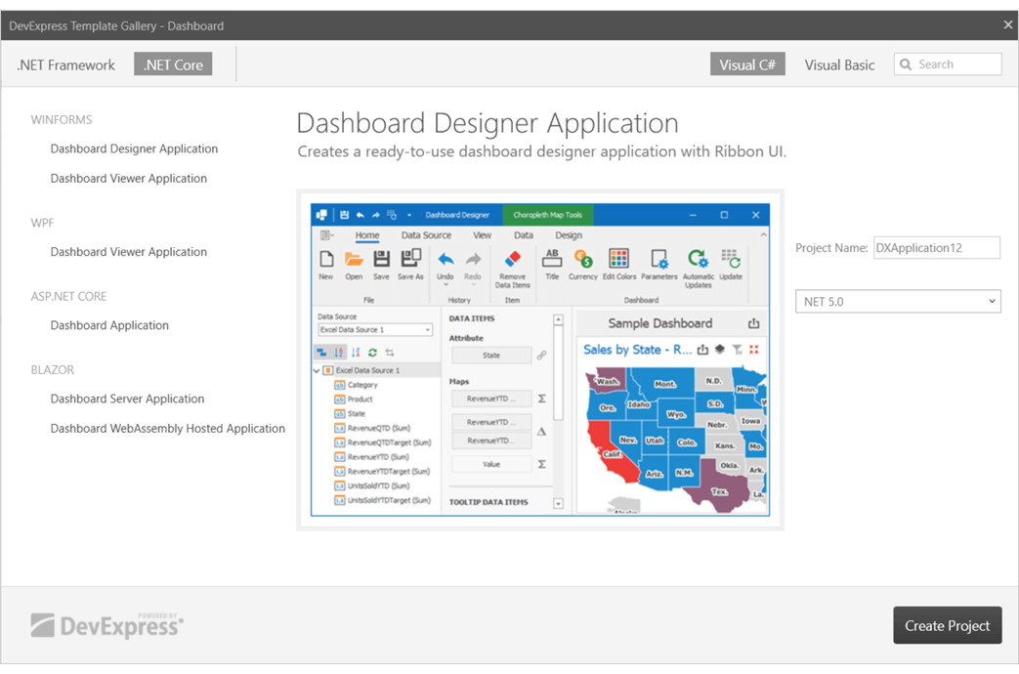Click the Parameters icon in the preview ribbon

coord(659,260)
